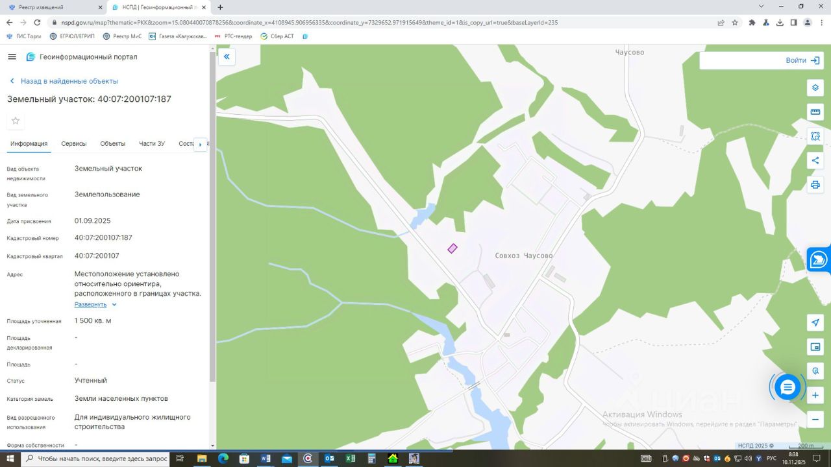
Task: Open the Сбер АСТ bookmark
Action: click(x=277, y=36)
